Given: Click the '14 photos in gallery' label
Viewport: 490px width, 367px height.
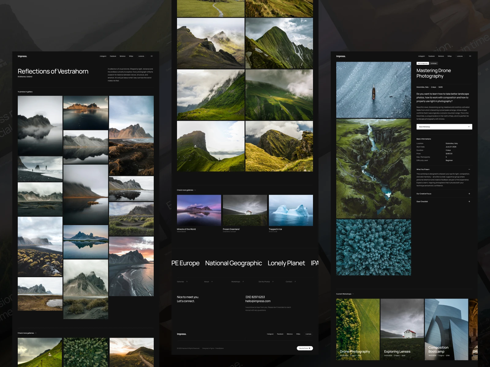Looking at the screenshot, I should click(25, 92).
